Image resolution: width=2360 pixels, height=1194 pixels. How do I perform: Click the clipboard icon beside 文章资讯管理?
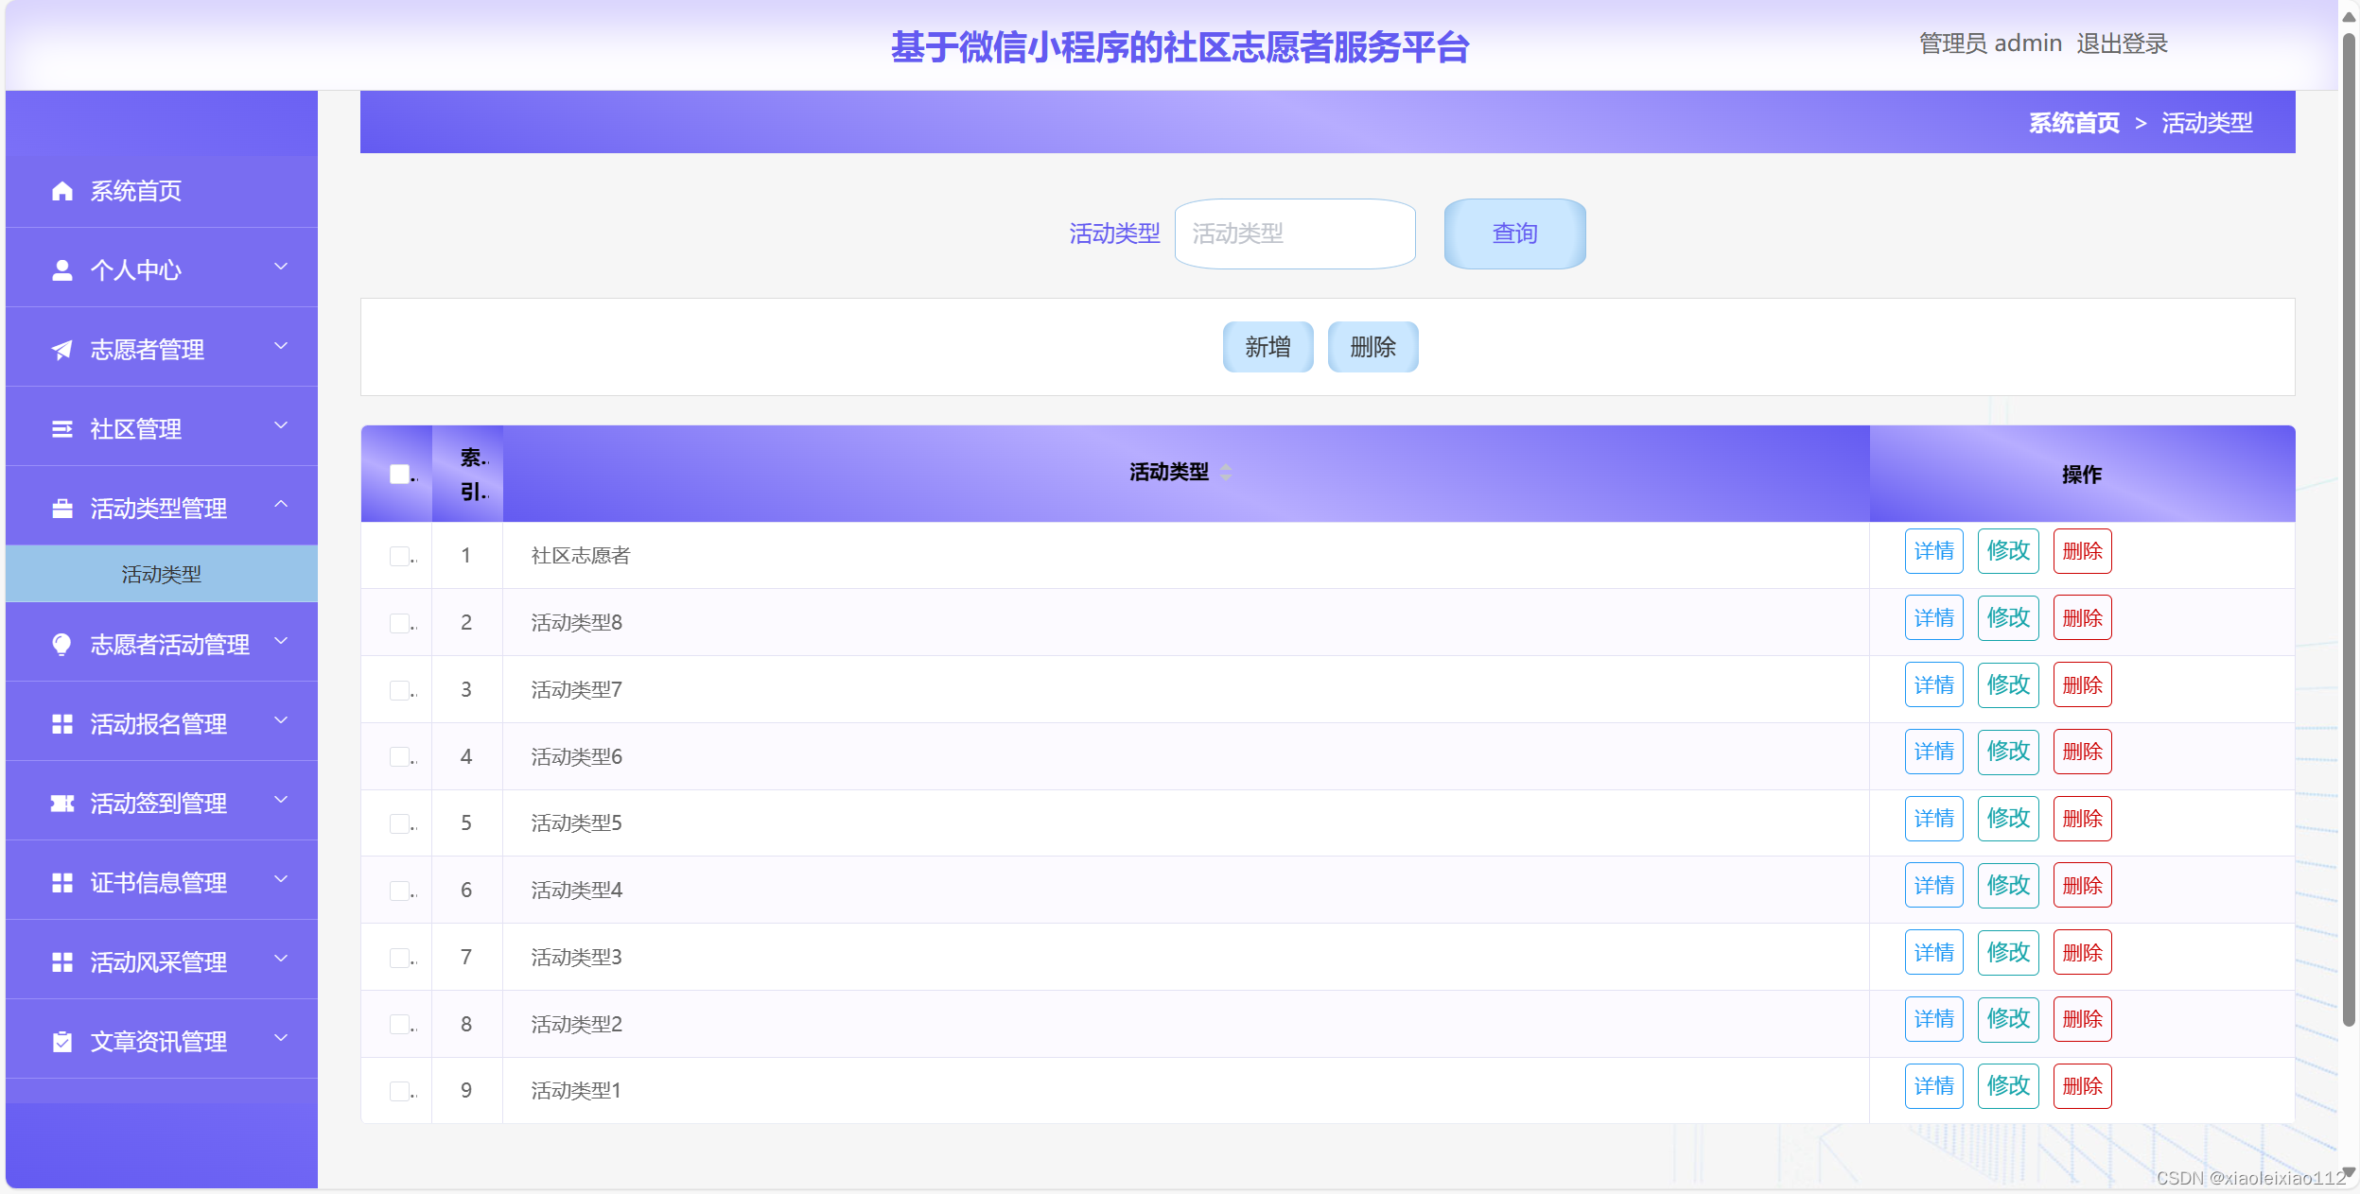point(62,1042)
